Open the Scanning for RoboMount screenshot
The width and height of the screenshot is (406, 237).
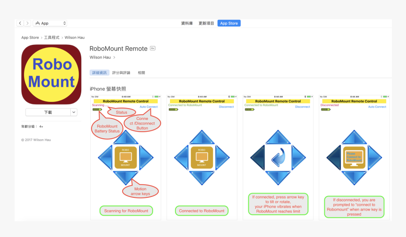click(126, 158)
